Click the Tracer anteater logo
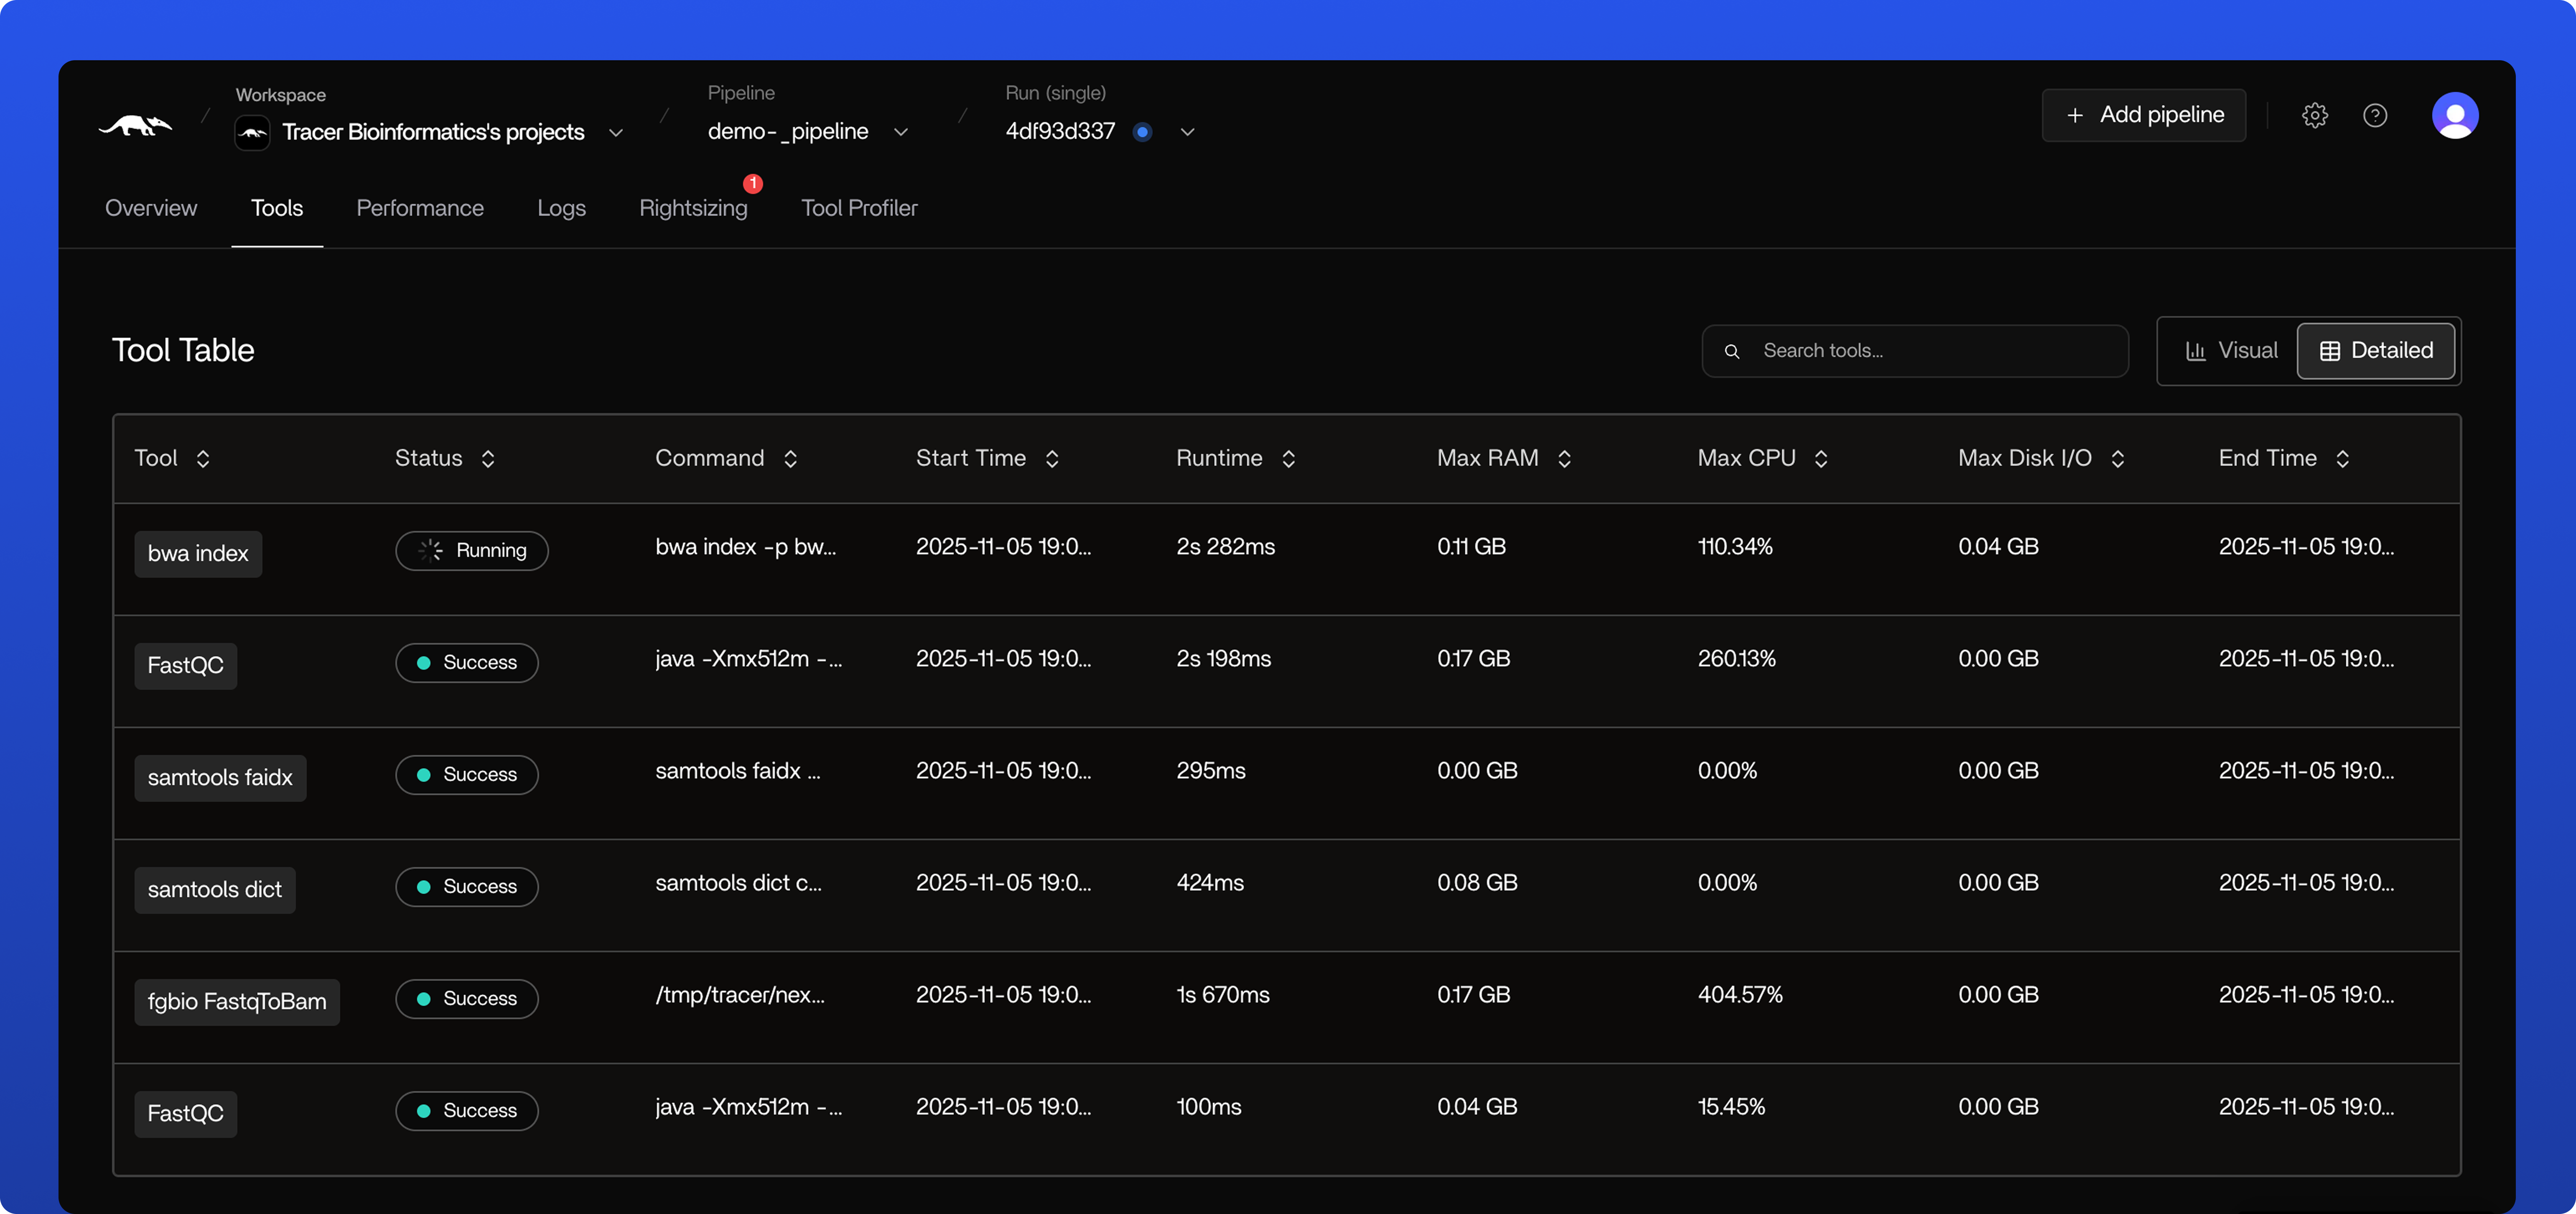This screenshot has height=1214, width=2576. click(135, 126)
